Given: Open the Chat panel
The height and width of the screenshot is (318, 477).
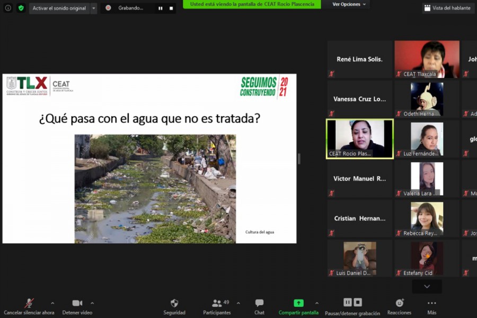Looking at the screenshot, I should coord(259,307).
